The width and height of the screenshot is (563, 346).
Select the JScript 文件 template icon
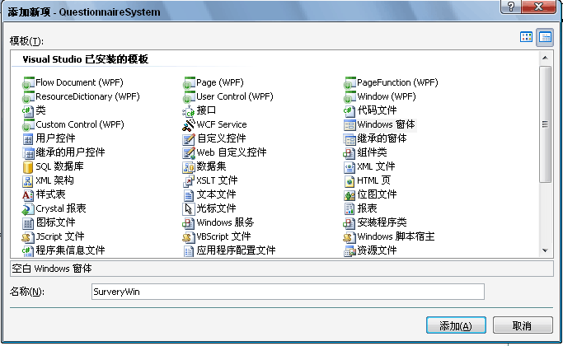28,237
